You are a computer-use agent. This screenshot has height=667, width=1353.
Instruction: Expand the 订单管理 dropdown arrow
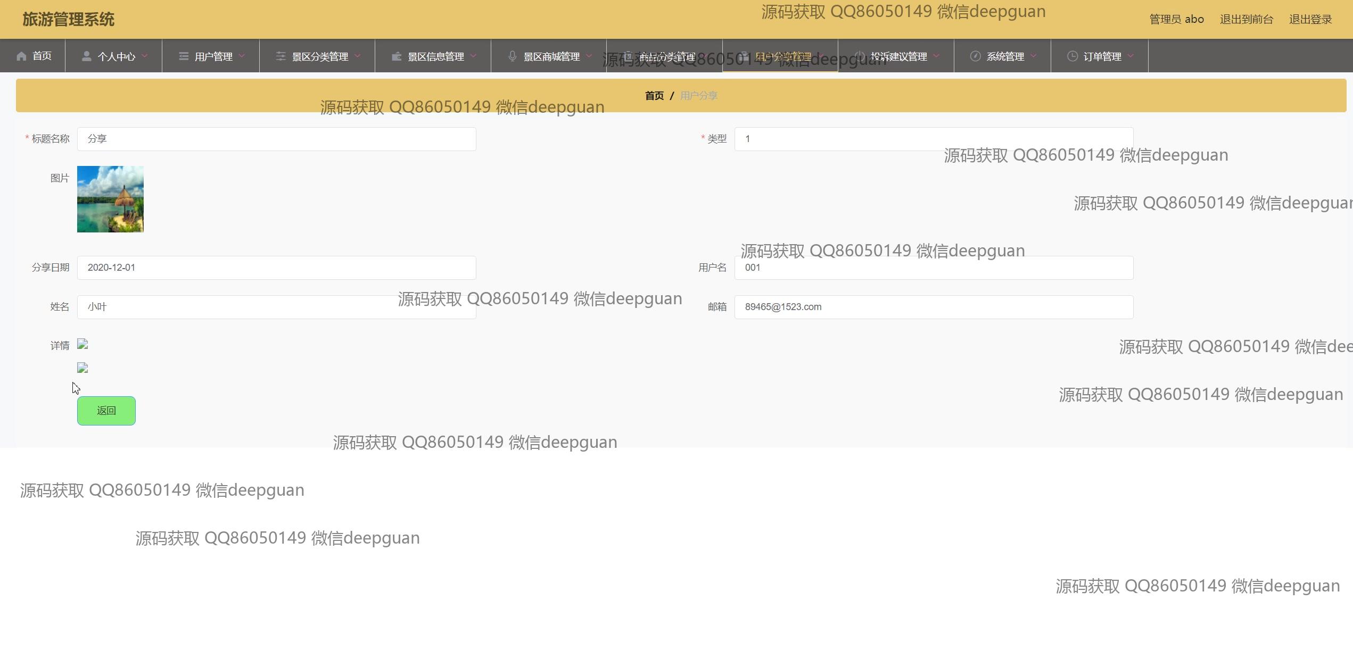pyautogui.click(x=1131, y=56)
